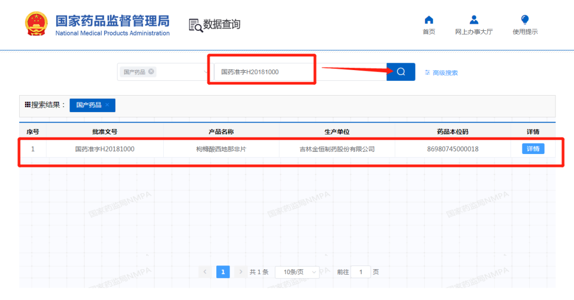The height and width of the screenshot is (300, 574).
Task: Click the 药品本位码 column header
Action: [x=452, y=132]
